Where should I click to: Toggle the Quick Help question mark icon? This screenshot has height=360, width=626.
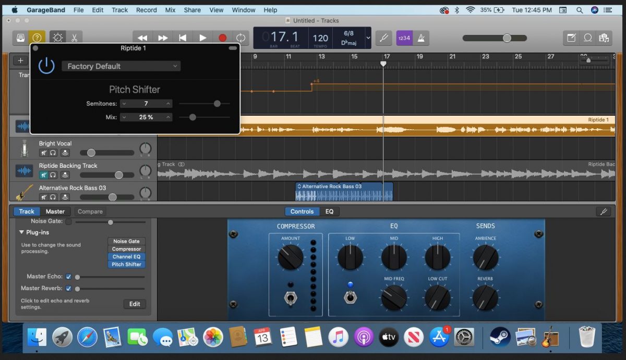pos(36,37)
